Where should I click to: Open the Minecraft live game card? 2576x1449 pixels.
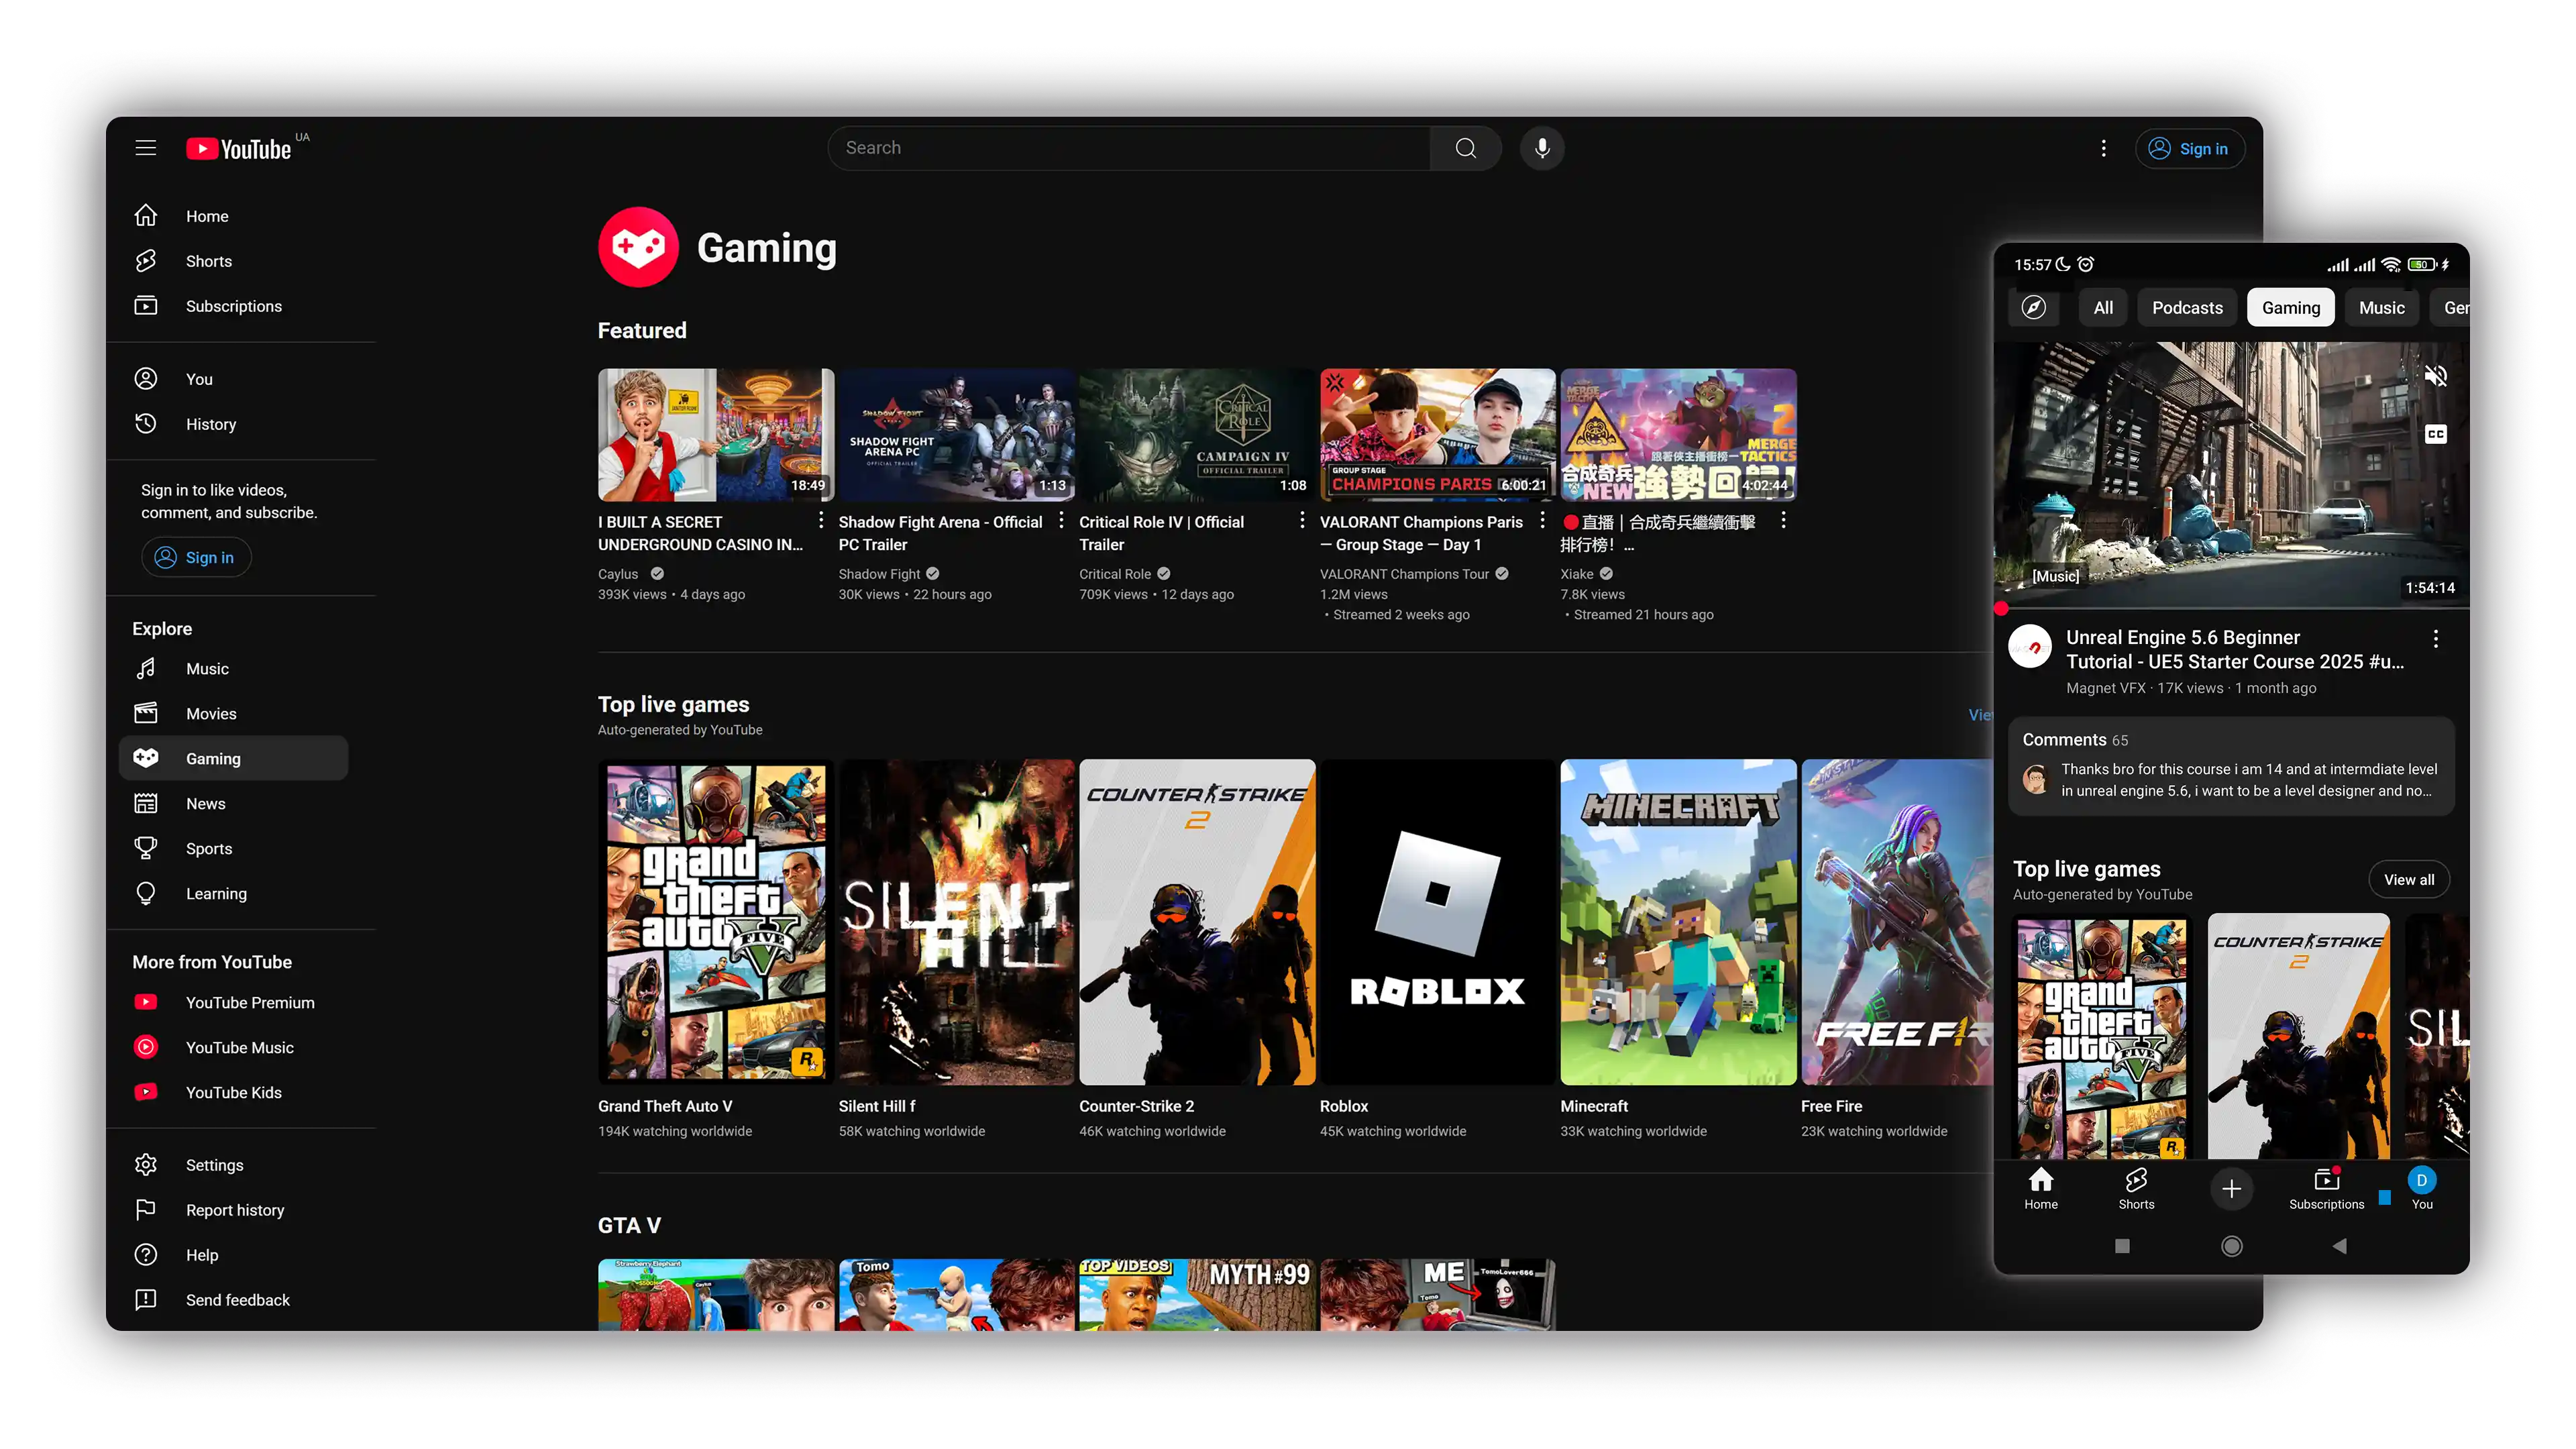coord(1677,921)
